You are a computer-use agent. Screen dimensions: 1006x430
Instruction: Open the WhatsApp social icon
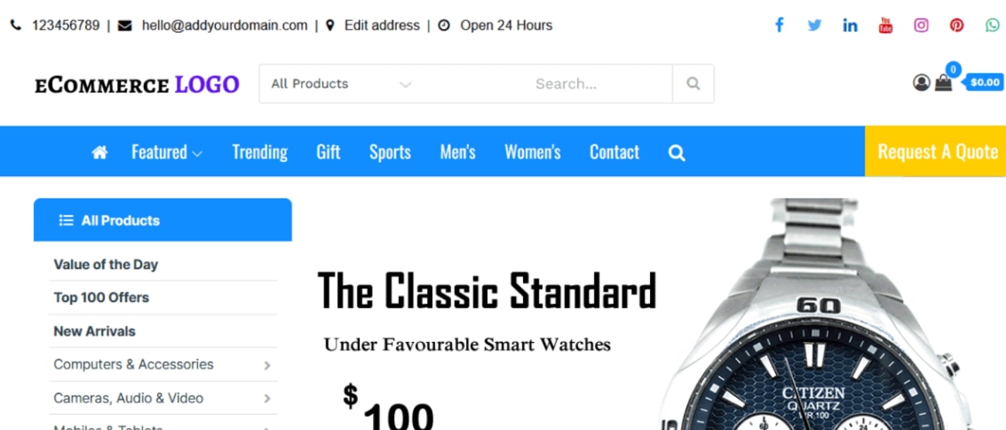(993, 25)
